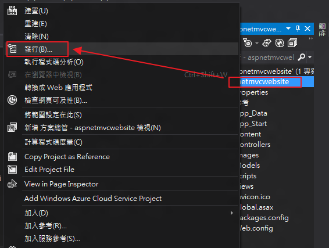Click the View in Page Inspector icon
Image resolution: width=329 pixels, height=248 pixels.
(12, 184)
